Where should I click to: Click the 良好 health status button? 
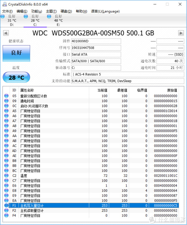point(17,54)
